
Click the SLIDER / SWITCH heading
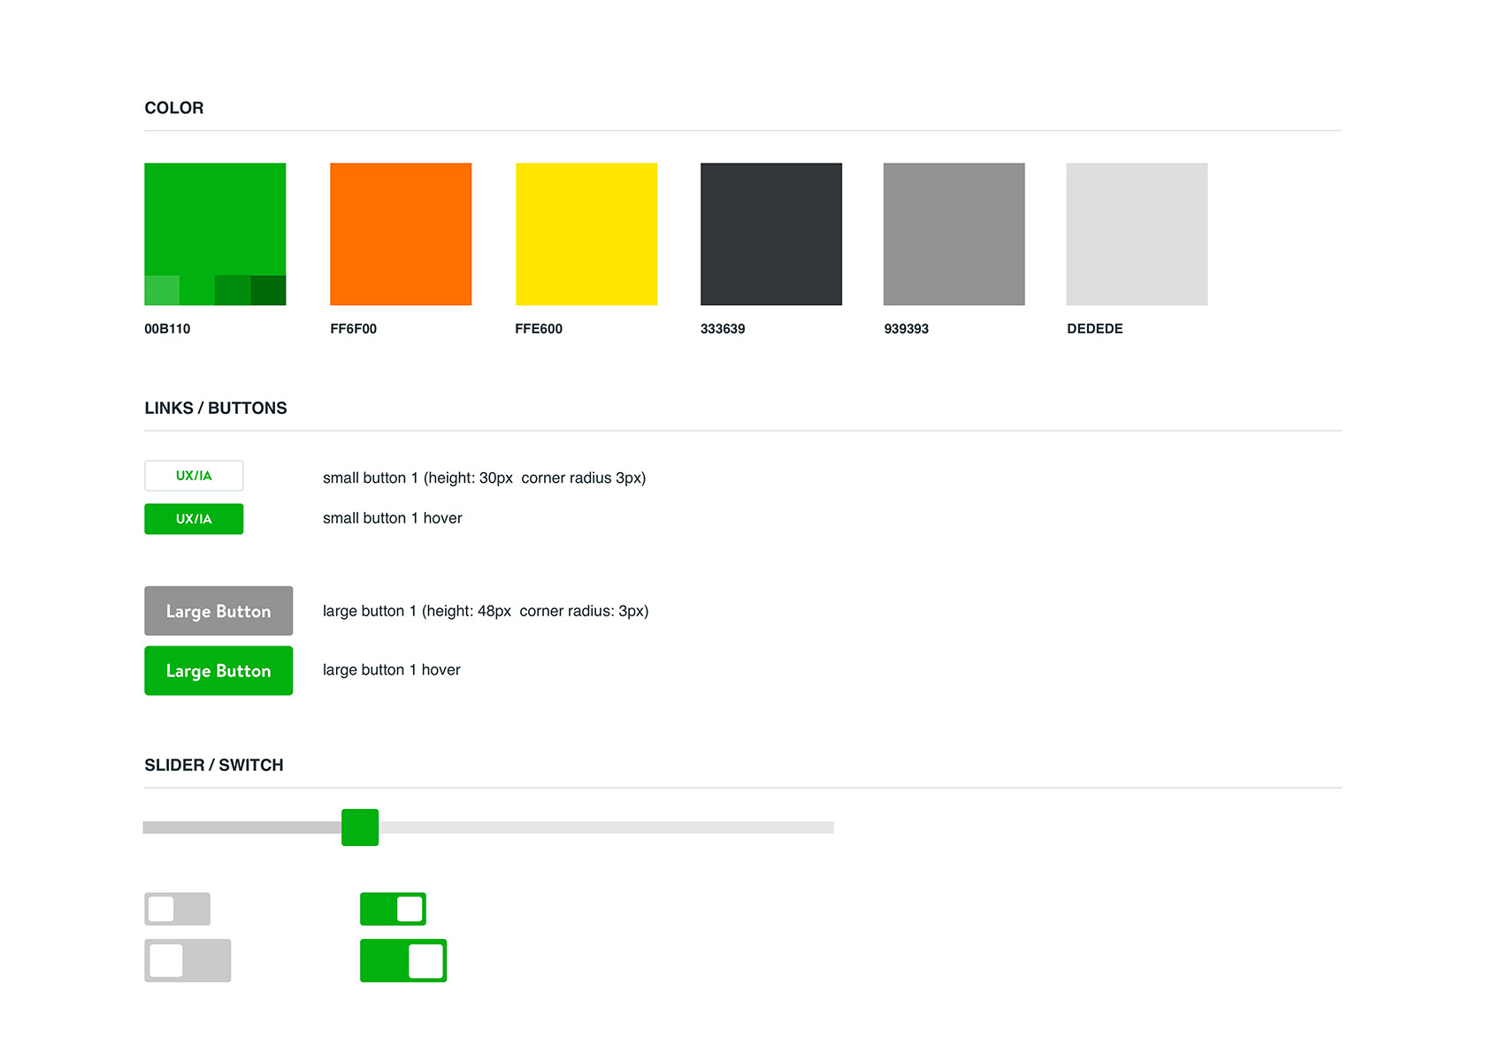pos(214,766)
